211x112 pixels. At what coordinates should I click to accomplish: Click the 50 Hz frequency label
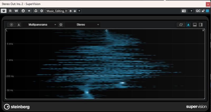coord(10,90)
